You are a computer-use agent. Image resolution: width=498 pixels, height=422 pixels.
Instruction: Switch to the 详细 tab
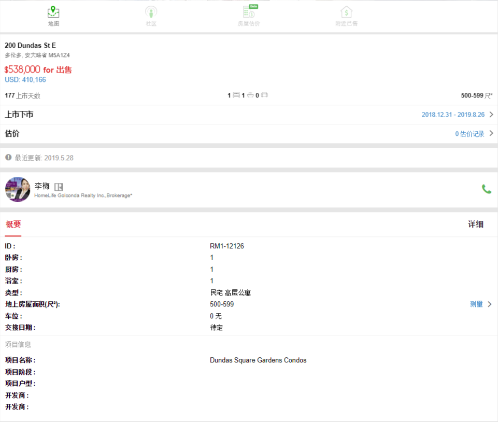[475, 224]
